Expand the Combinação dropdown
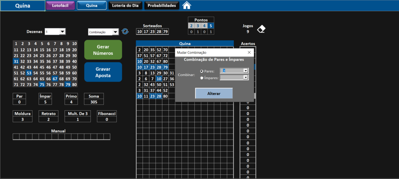This screenshot has width=399, height=179. click(115, 32)
